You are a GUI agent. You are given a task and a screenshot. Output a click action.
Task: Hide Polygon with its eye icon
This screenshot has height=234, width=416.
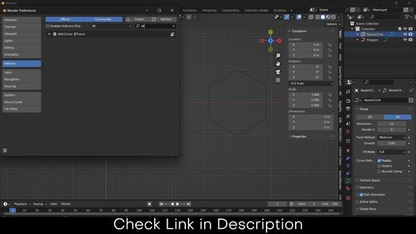pos(405,40)
